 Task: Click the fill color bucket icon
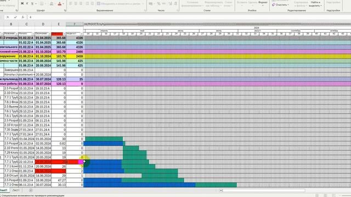coord(52,4)
